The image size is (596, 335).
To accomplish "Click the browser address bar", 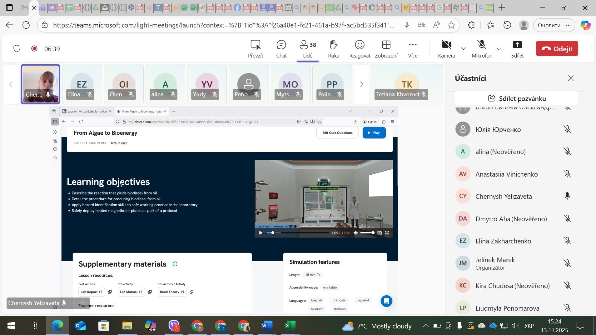I will tap(224, 25).
